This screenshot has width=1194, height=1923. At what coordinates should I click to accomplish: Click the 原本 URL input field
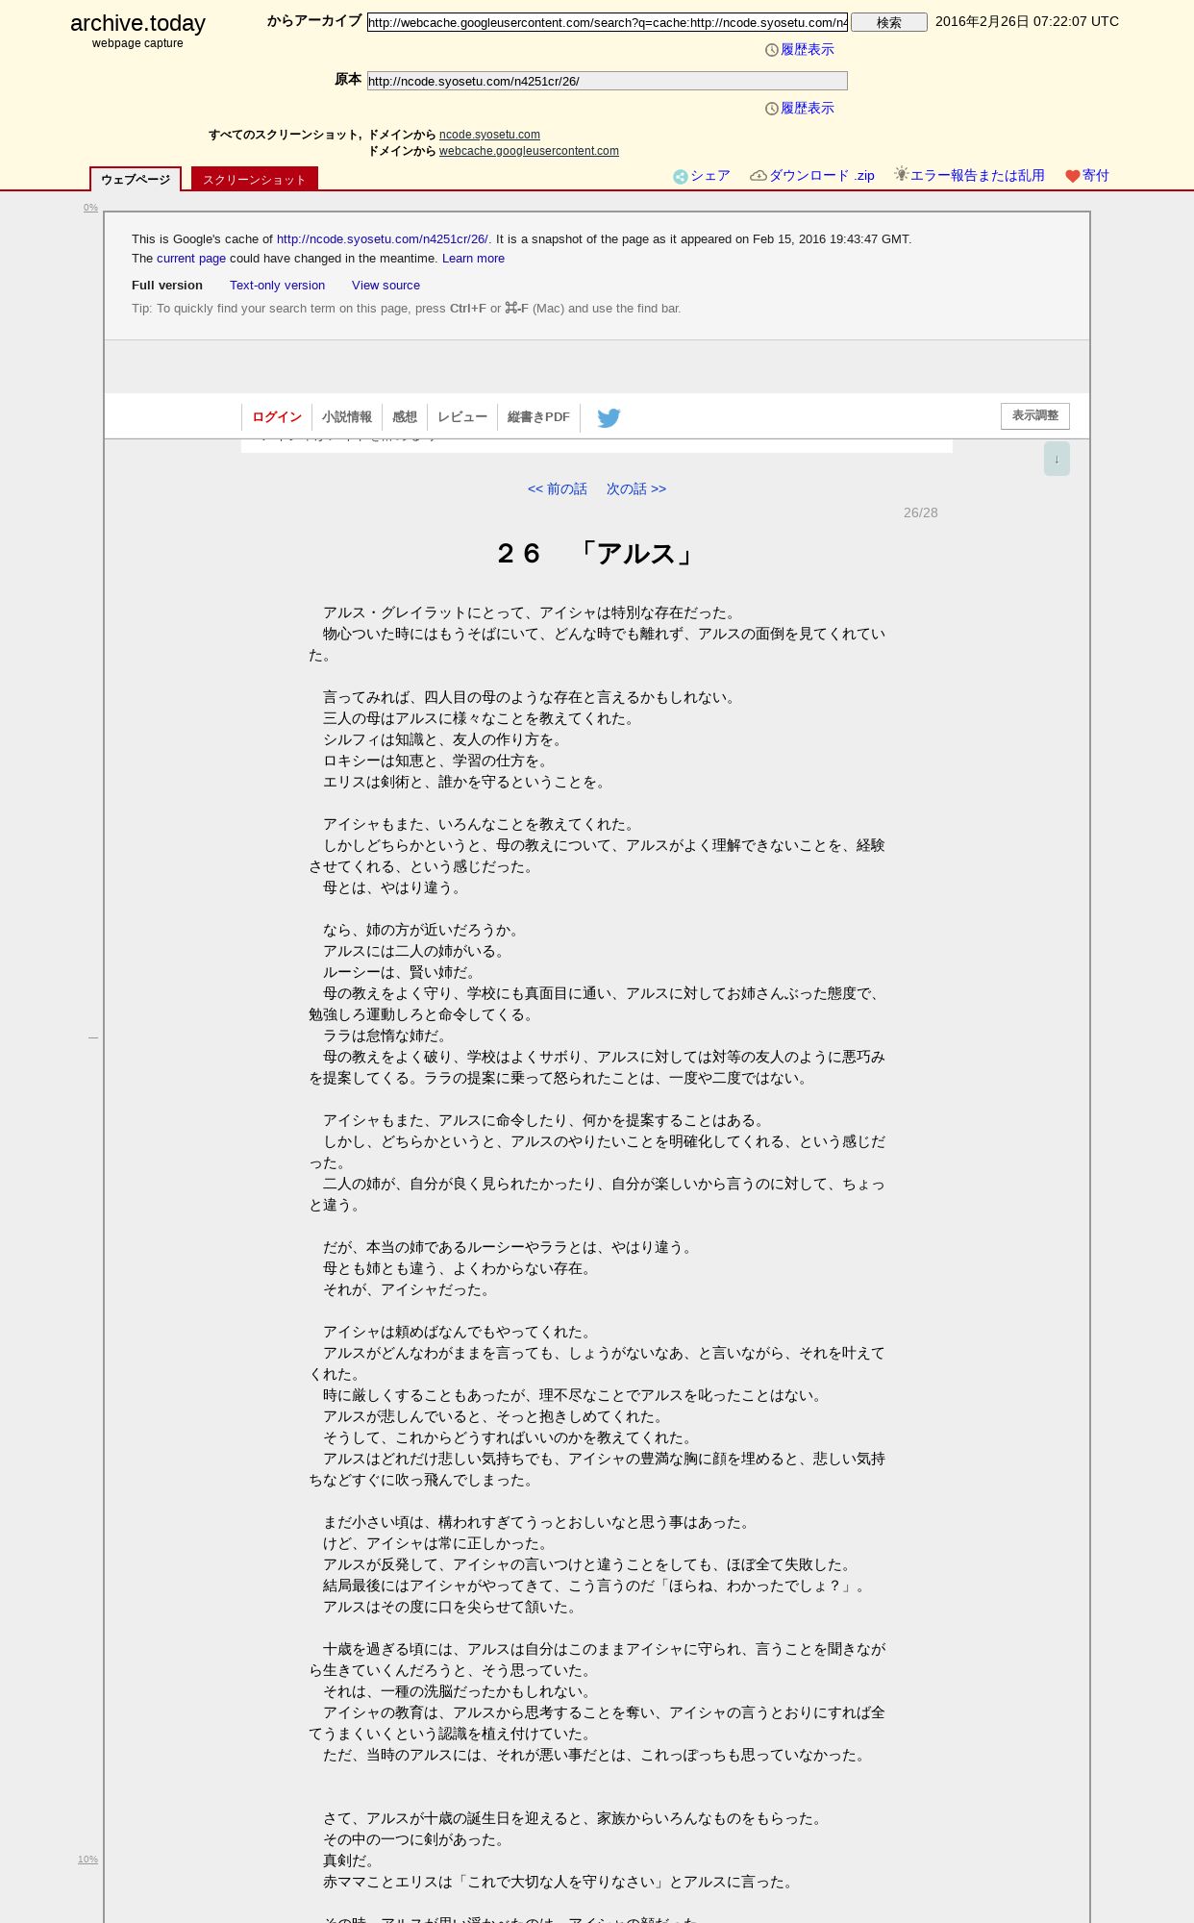608,81
